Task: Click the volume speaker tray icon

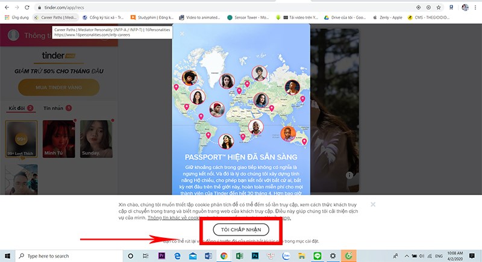Action: coord(421,256)
